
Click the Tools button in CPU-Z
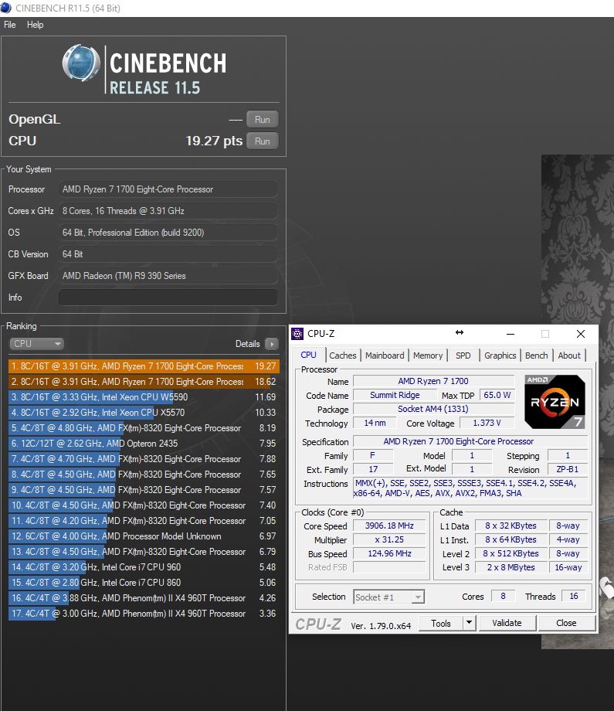pos(441,624)
